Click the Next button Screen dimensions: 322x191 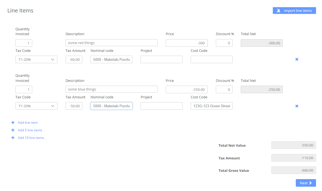(306, 183)
